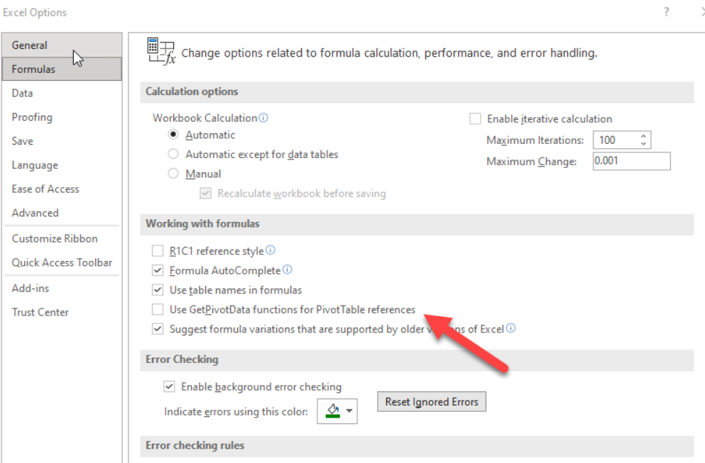Click the Maximum Change input field

pyautogui.click(x=630, y=161)
